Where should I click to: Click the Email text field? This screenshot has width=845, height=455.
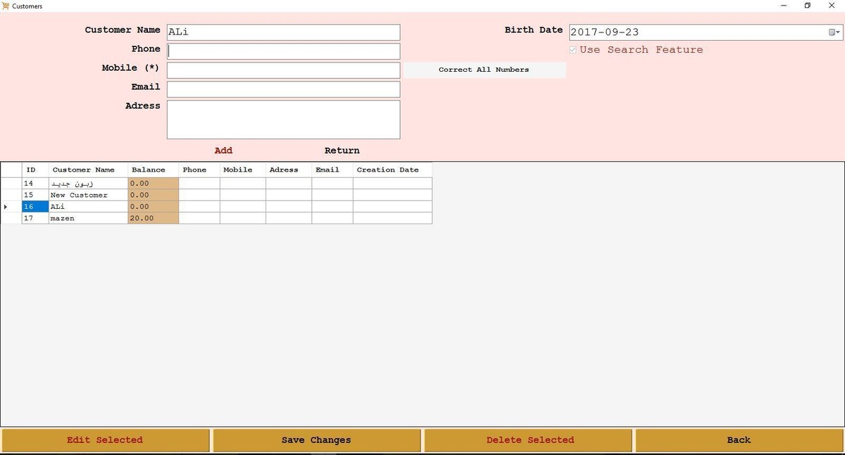pos(283,89)
